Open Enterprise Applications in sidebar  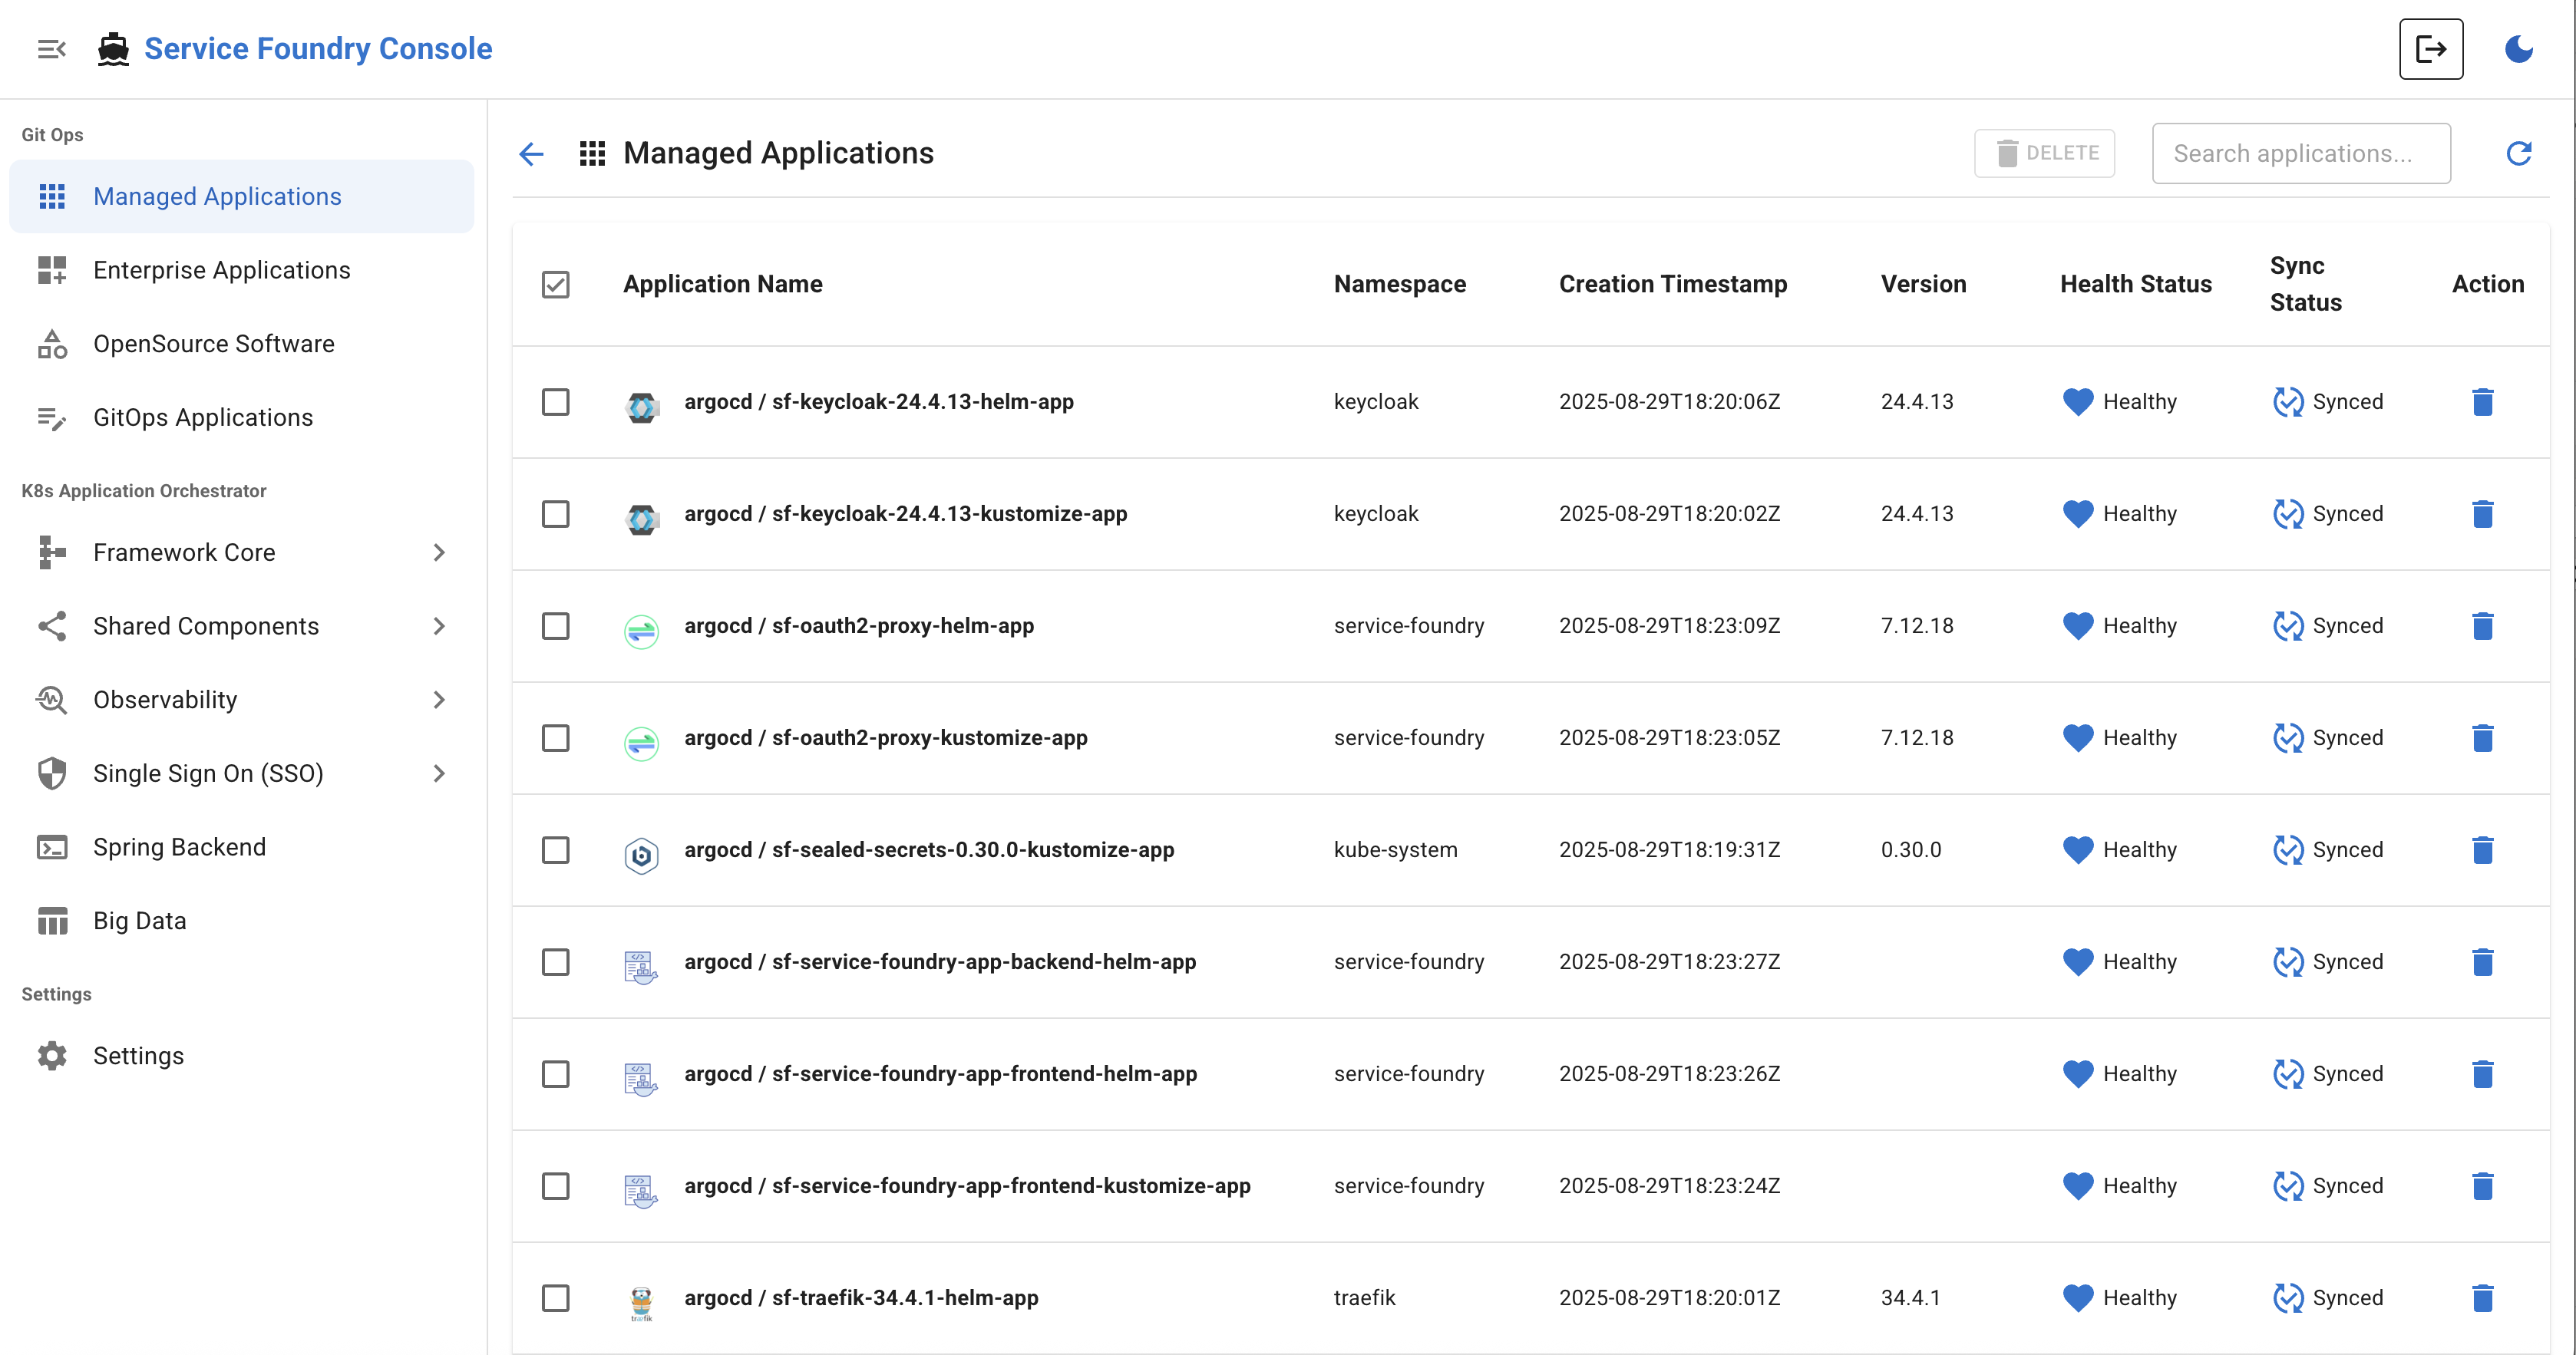pyautogui.click(x=241, y=270)
